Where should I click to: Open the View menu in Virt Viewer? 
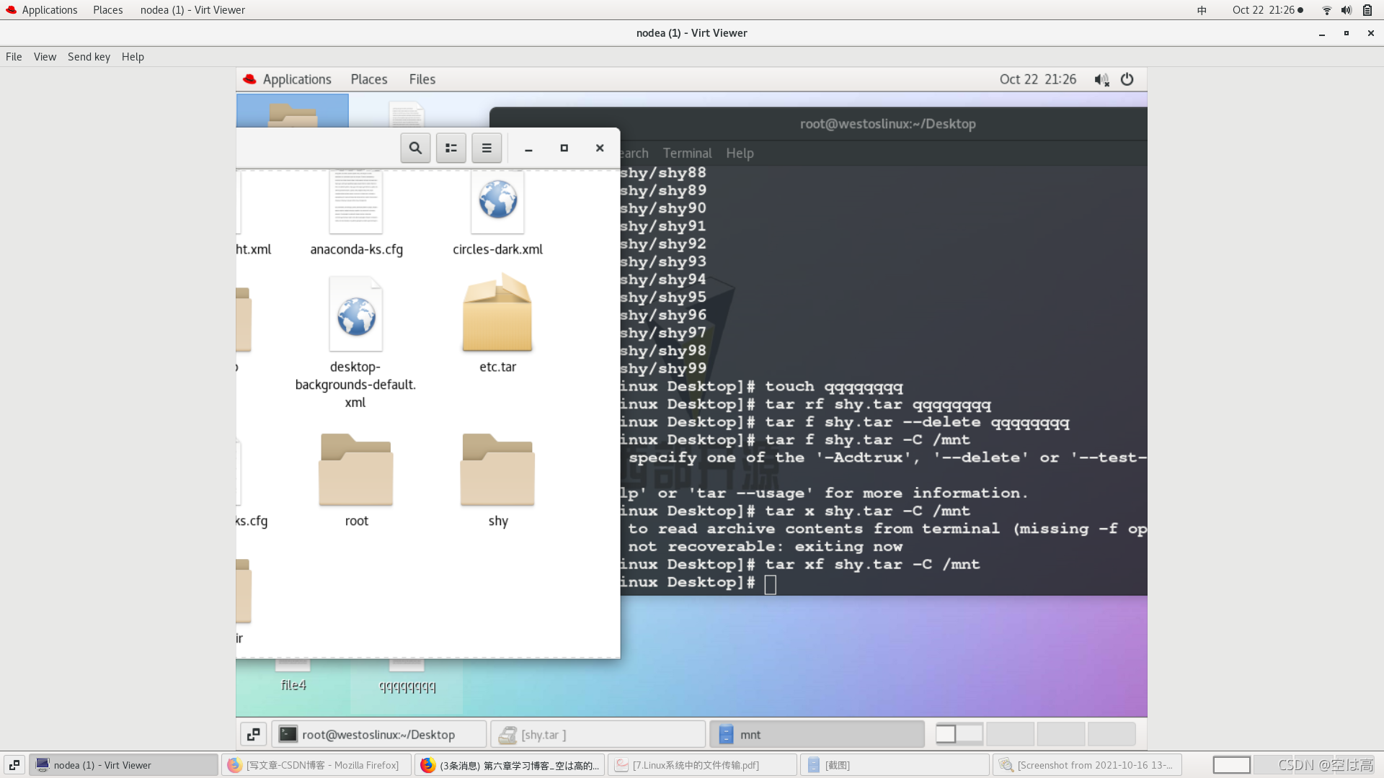(x=45, y=57)
